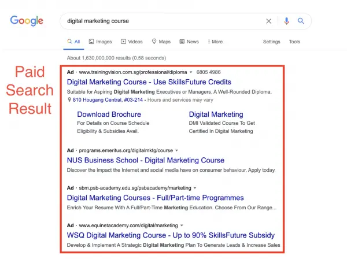347x259 pixels.
Task: Open the 810 Hougang Central address link
Action: click(108, 100)
